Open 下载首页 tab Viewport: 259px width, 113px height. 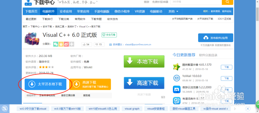coord(31,12)
